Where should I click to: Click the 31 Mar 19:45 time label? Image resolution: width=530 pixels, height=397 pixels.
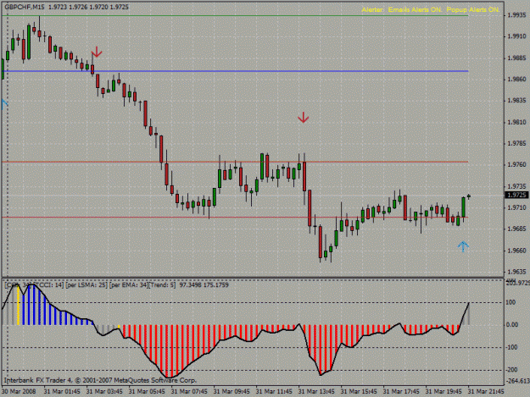(444, 392)
